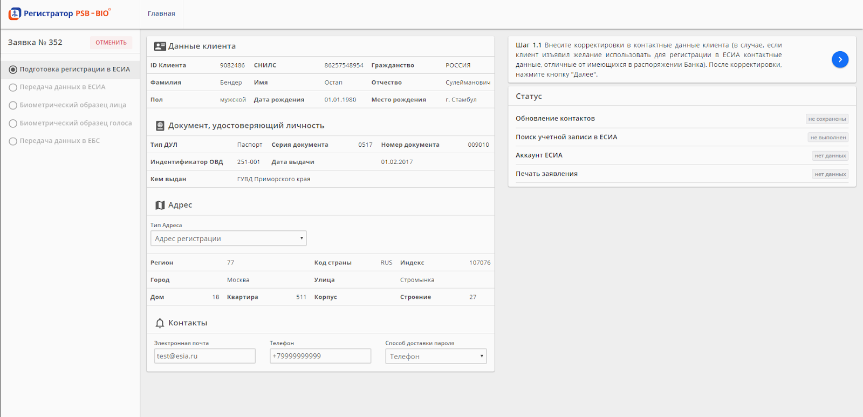Click the 'не выполнен' ЕСИА search badge
863x417 pixels.
(828, 138)
